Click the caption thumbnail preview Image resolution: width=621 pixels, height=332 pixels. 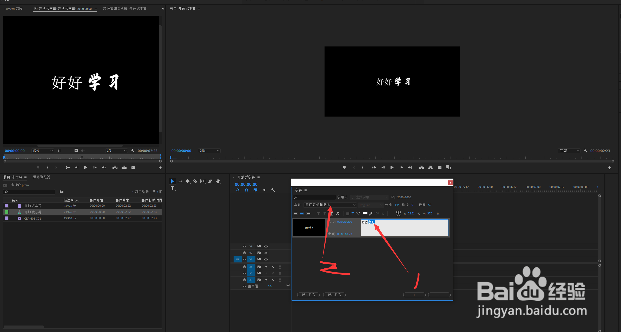(309, 228)
